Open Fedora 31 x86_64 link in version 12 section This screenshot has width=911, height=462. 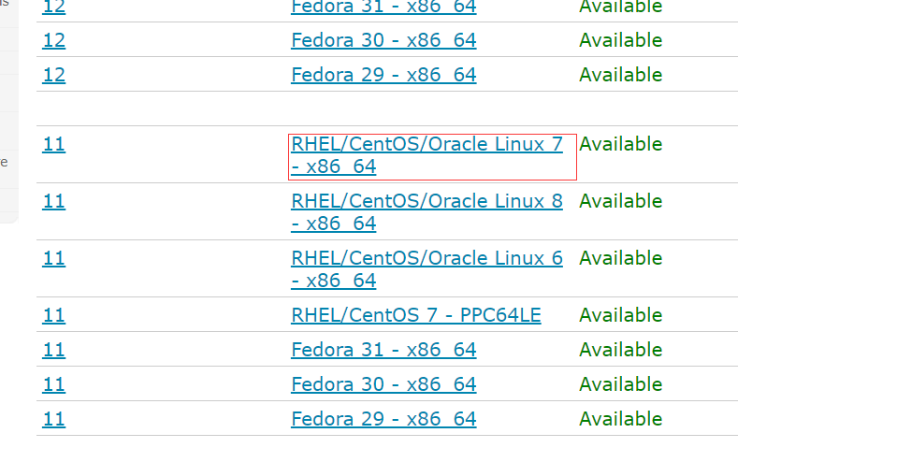click(x=383, y=7)
